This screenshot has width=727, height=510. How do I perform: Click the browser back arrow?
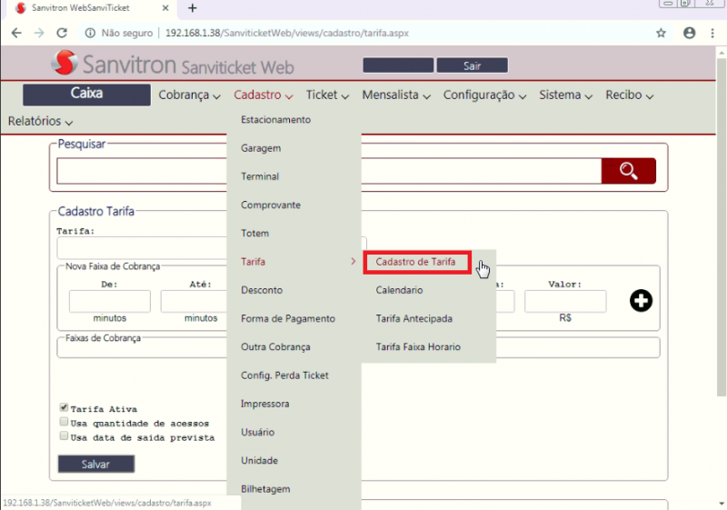point(16,33)
